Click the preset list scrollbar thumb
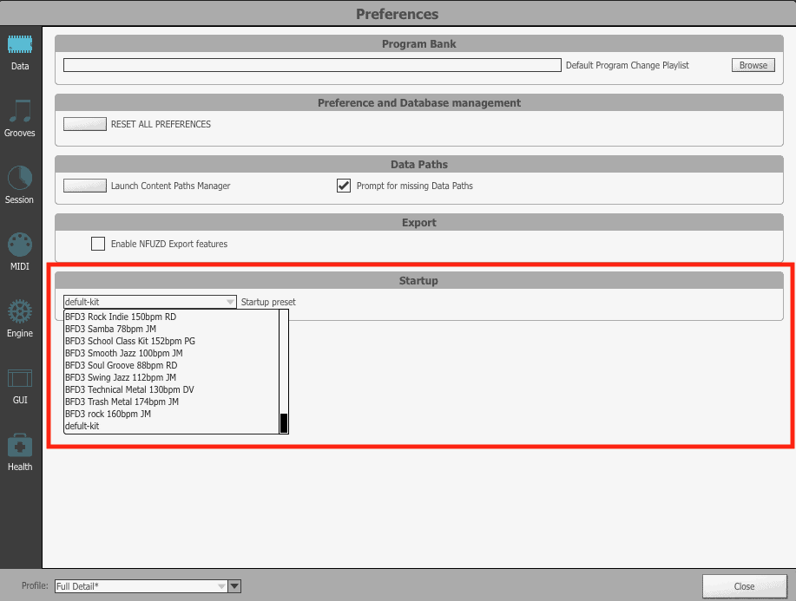Image resolution: width=796 pixels, height=601 pixels. pos(284,423)
